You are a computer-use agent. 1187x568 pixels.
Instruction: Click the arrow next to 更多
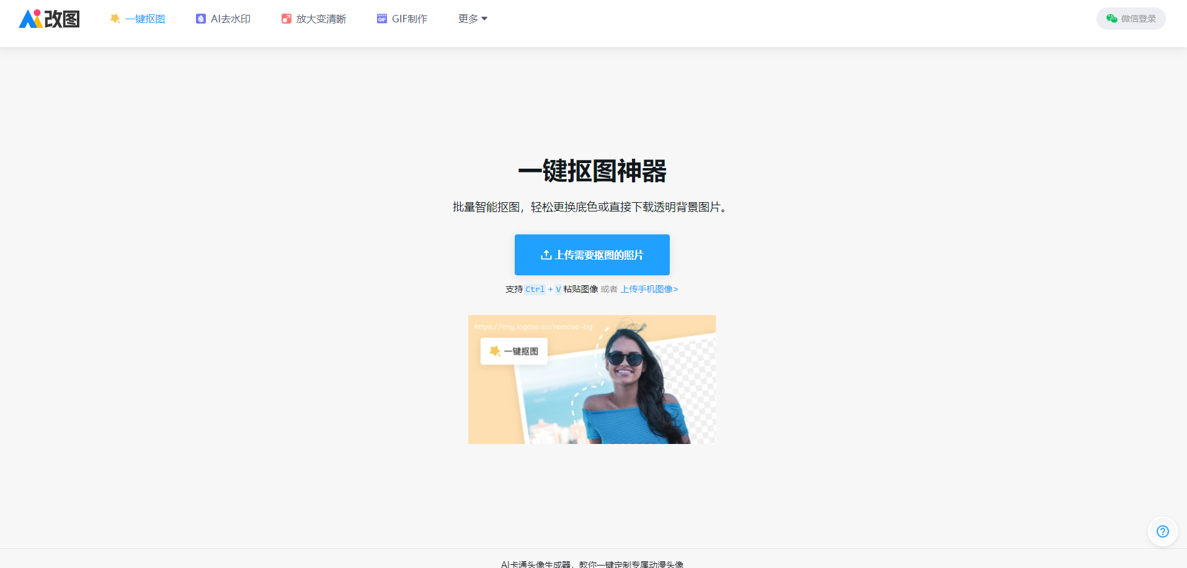tap(484, 19)
